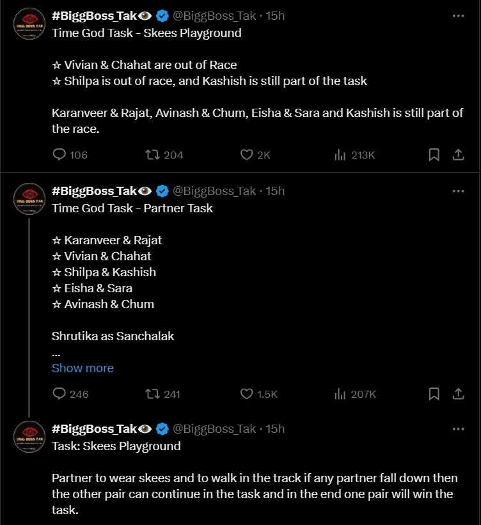Like the tweet showing 2K likes

click(x=255, y=155)
